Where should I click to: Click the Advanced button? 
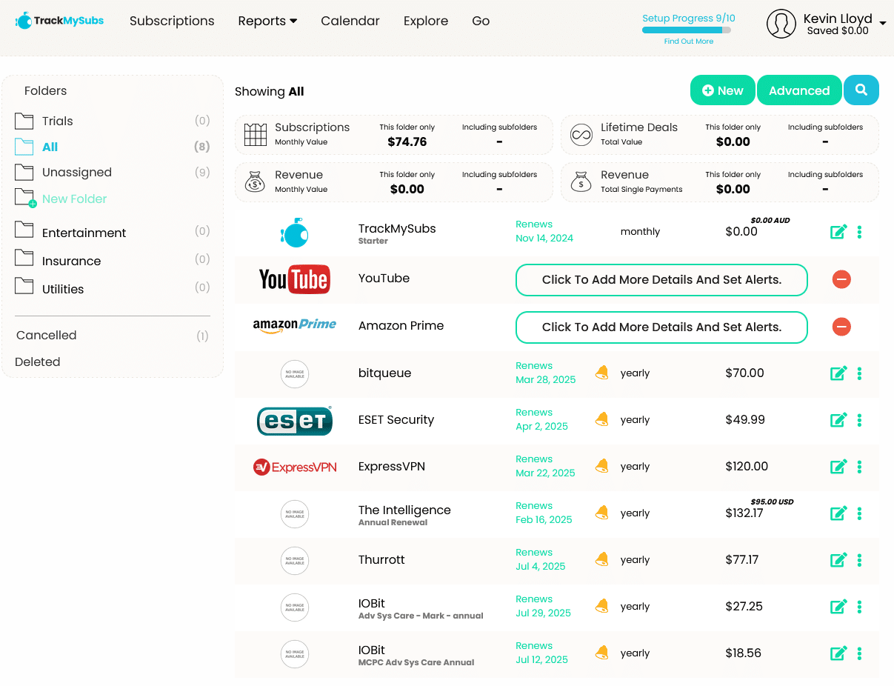point(799,90)
